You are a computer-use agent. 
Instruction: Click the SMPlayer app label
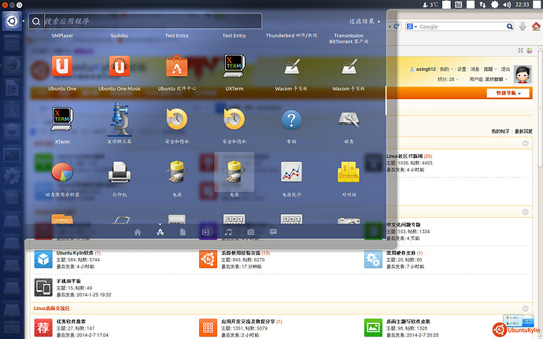point(62,35)
